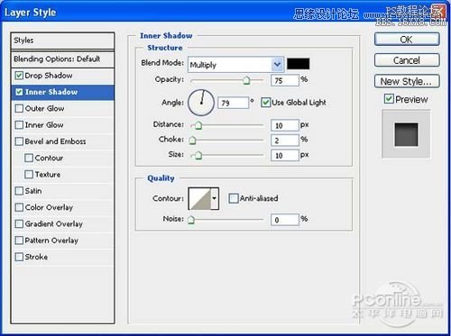Screen dimensions: 451x336
Task: Open the Contour picker dropdown arrow
Action: 215,198
